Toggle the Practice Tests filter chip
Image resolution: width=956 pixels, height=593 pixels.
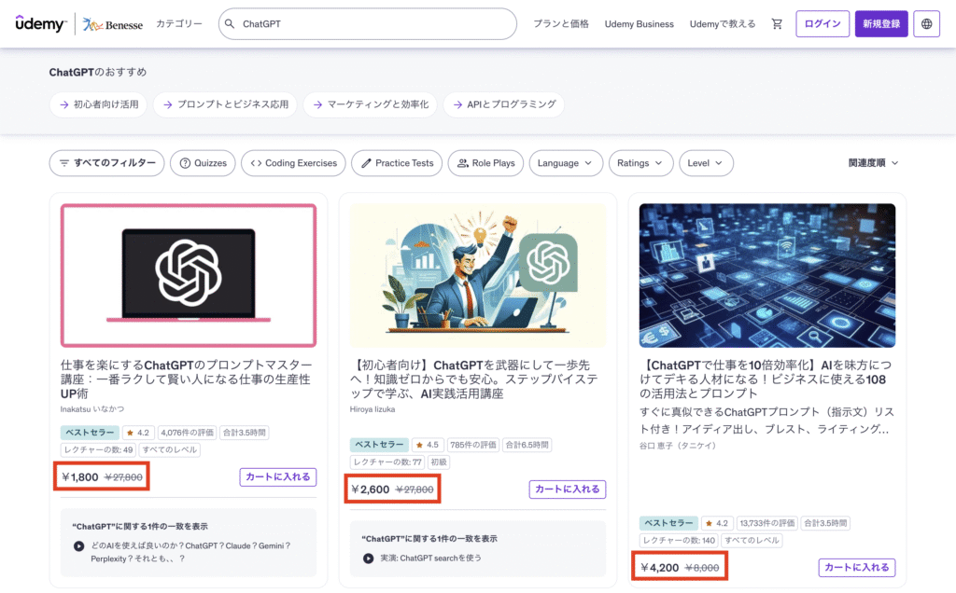(x=396, y=163)
